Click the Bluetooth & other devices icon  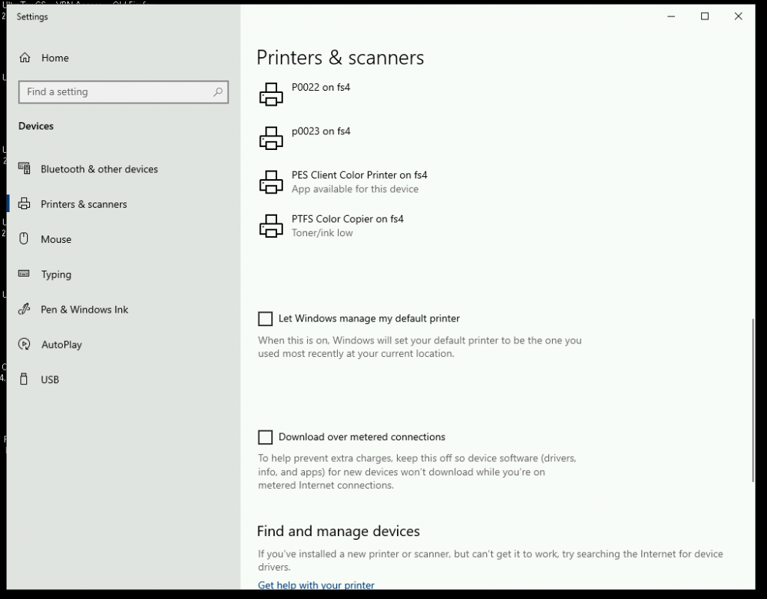(x=24, y=169)
